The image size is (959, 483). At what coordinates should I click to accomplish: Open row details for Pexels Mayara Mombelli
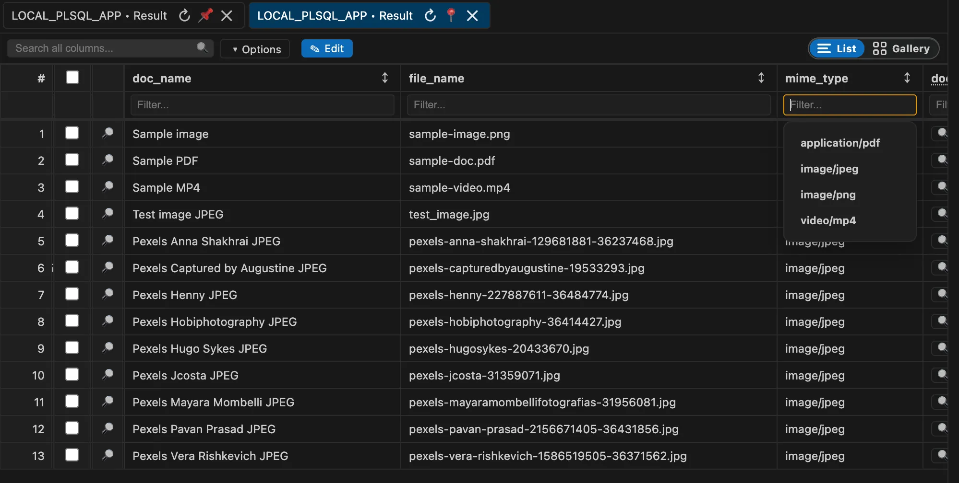108,402
